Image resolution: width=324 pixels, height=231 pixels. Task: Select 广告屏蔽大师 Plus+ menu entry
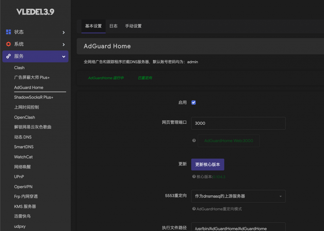(32, 77)
